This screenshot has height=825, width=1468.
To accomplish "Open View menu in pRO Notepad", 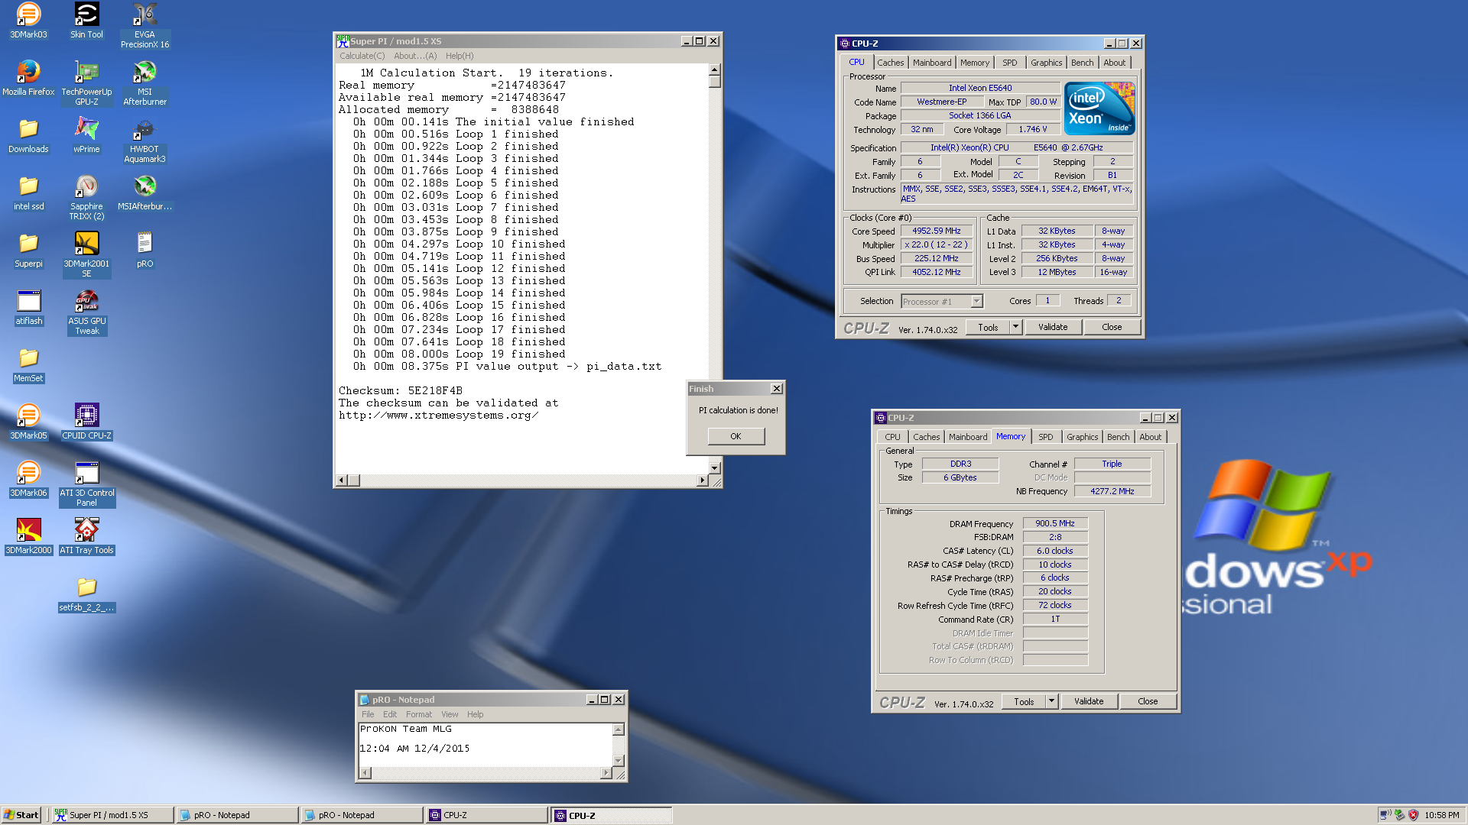I will click(x=450, y=714).
